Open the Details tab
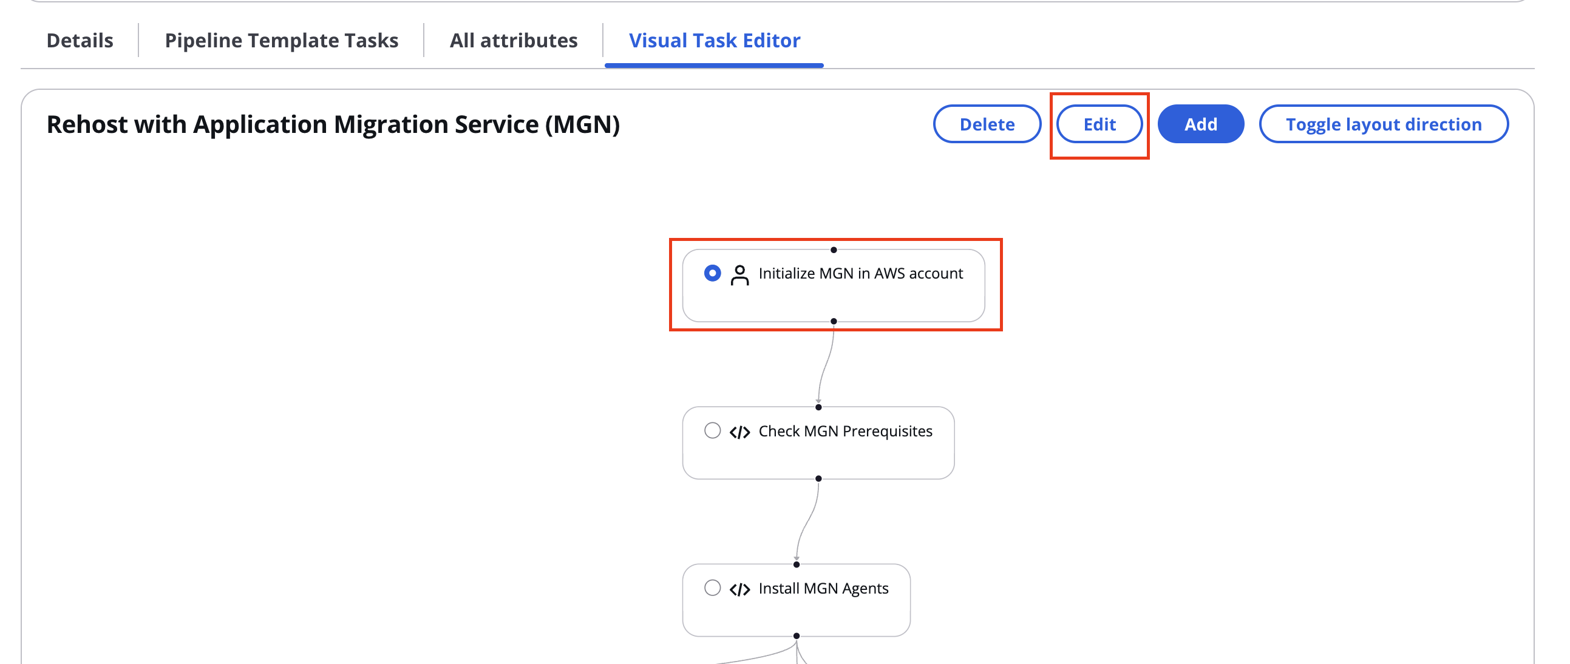This screenshot has width=1570, height=664. [80, 40]
